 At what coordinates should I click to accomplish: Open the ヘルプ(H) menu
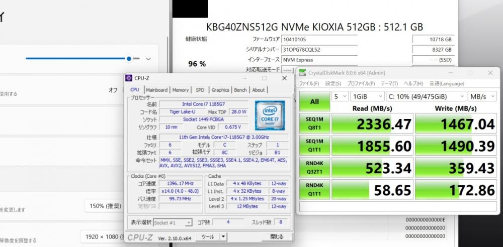(413, 84)
